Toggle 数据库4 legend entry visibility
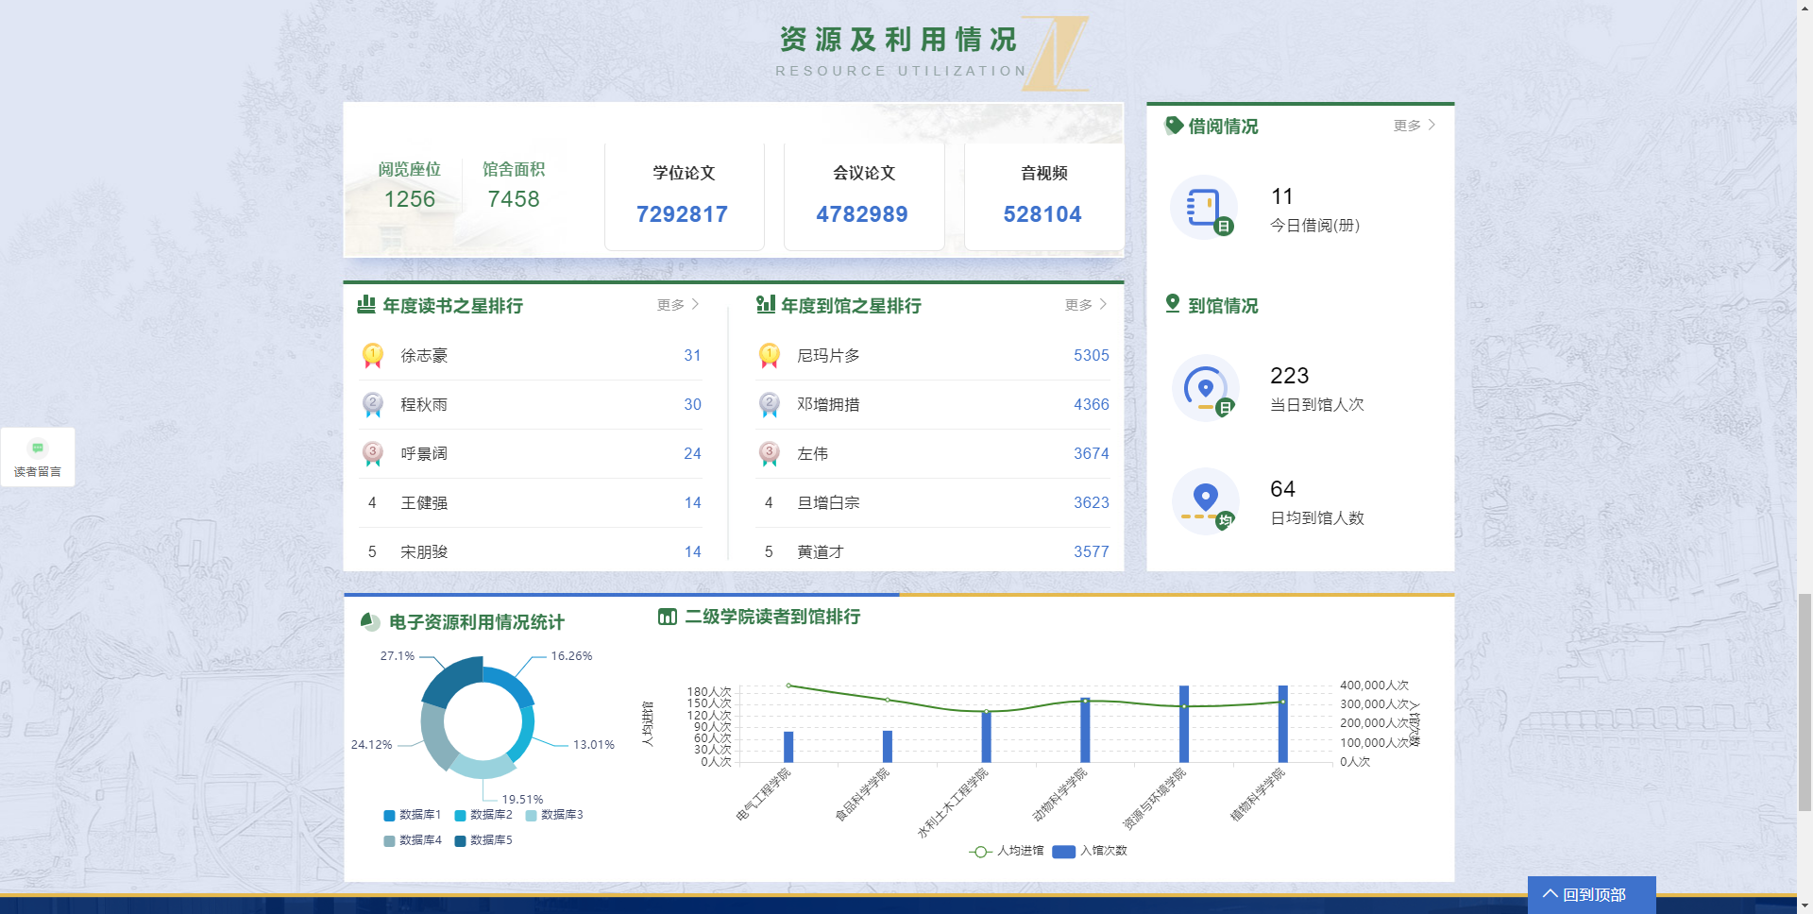 pos(412,840)
